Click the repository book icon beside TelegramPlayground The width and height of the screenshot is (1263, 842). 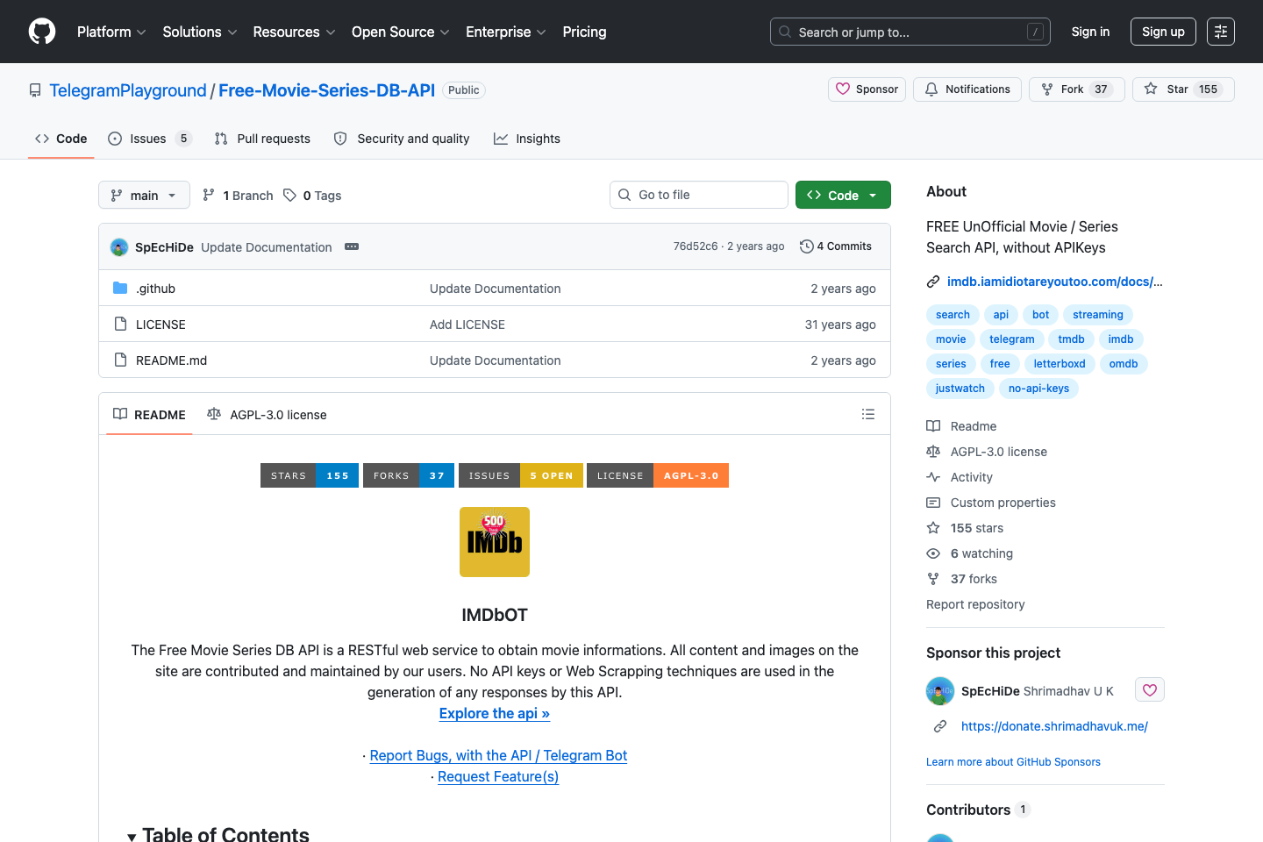35,89
